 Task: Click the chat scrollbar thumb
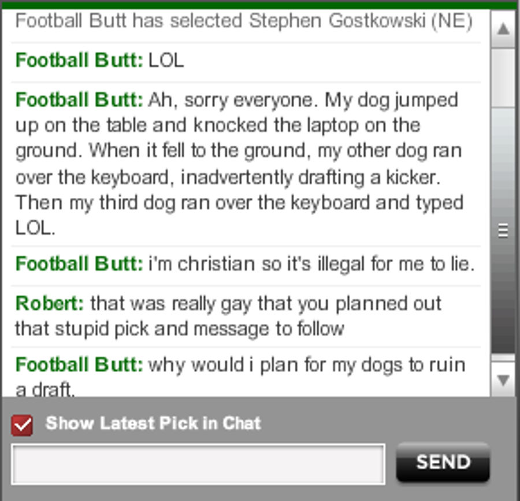pos(503,230)
